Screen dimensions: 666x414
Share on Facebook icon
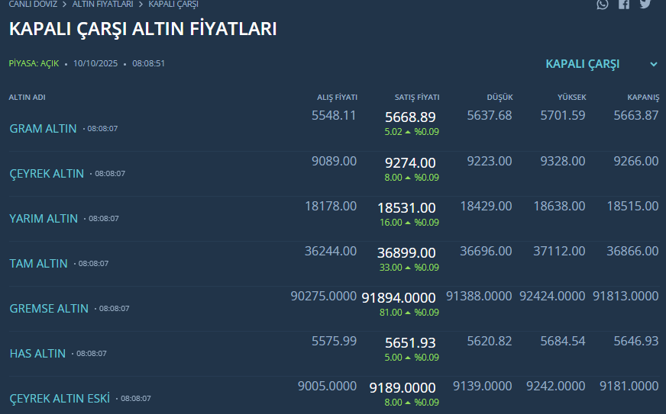[x=624, y=4]
